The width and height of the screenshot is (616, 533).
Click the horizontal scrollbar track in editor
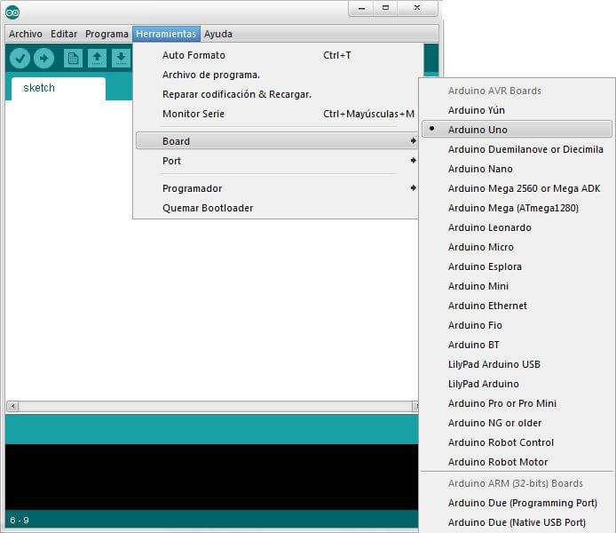(x=215, y=406)
